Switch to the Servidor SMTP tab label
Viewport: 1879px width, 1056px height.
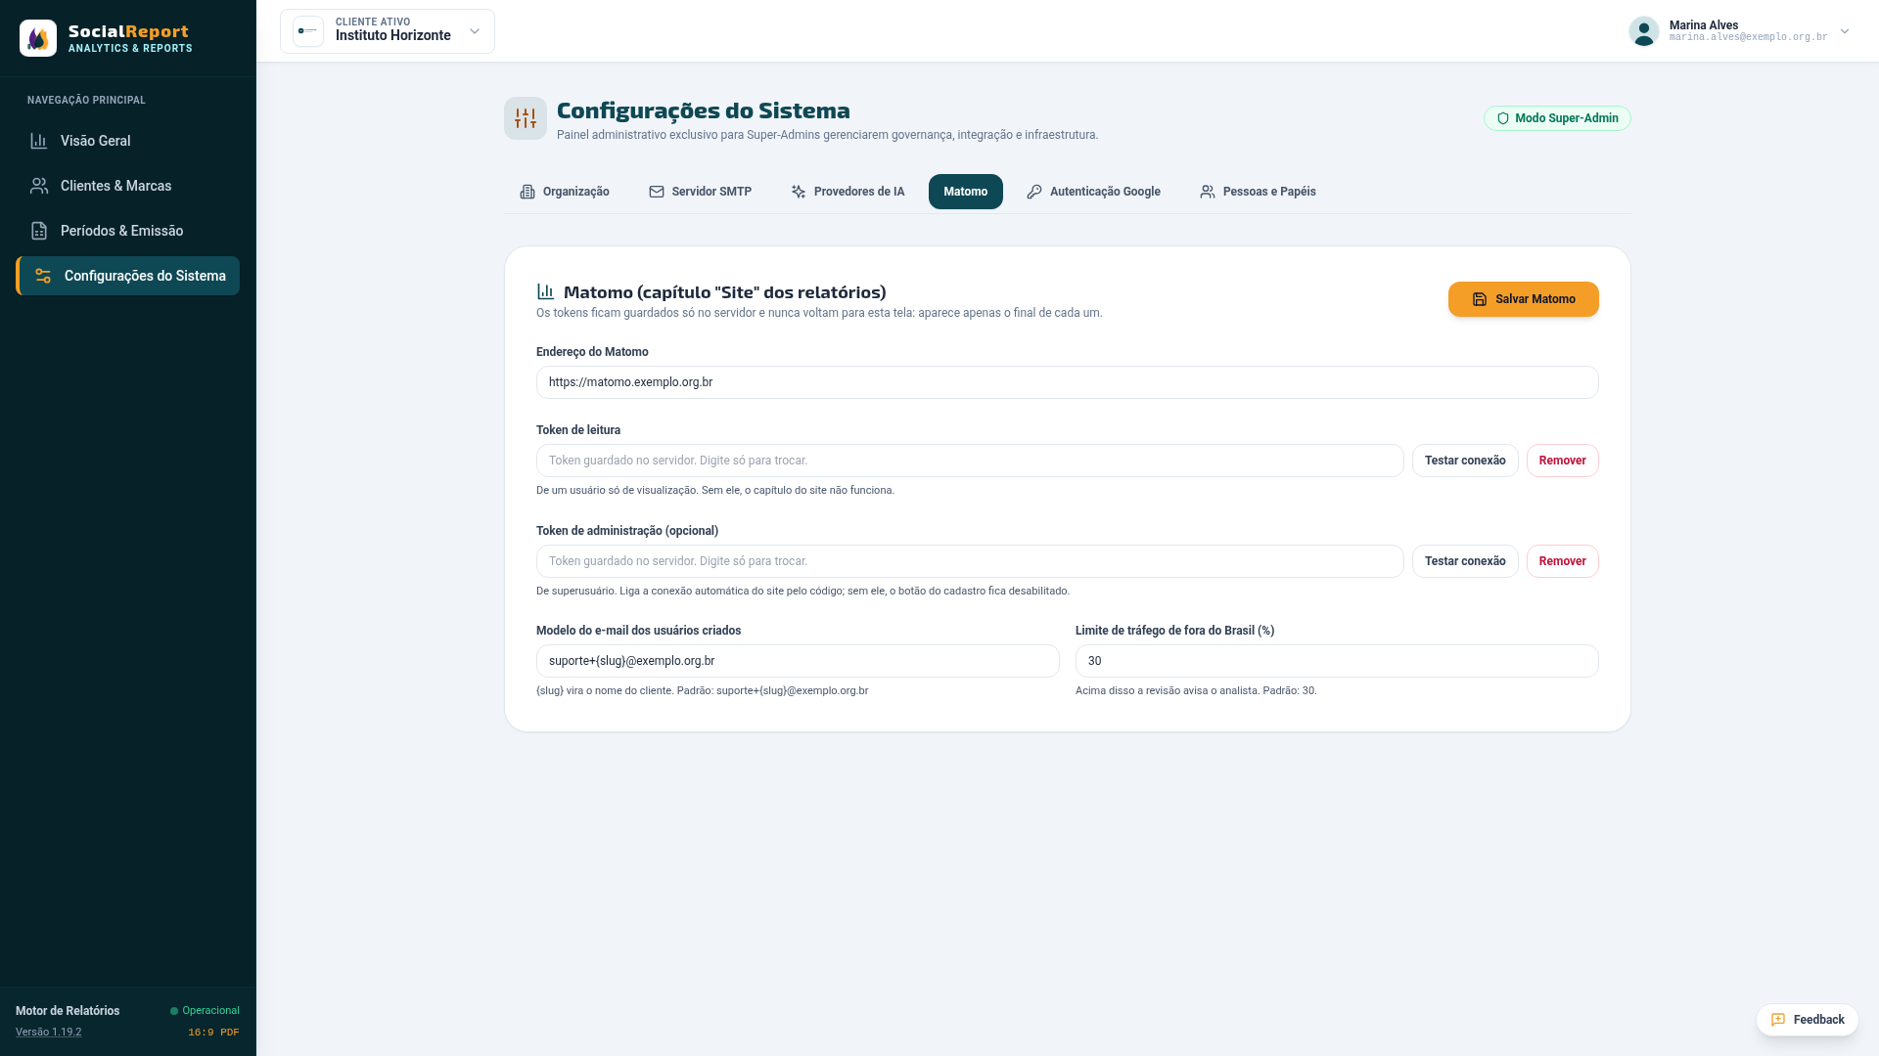tap(711, 192)
